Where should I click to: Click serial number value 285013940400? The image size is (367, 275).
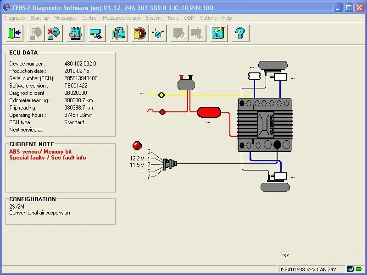click(x=81, y=78)
